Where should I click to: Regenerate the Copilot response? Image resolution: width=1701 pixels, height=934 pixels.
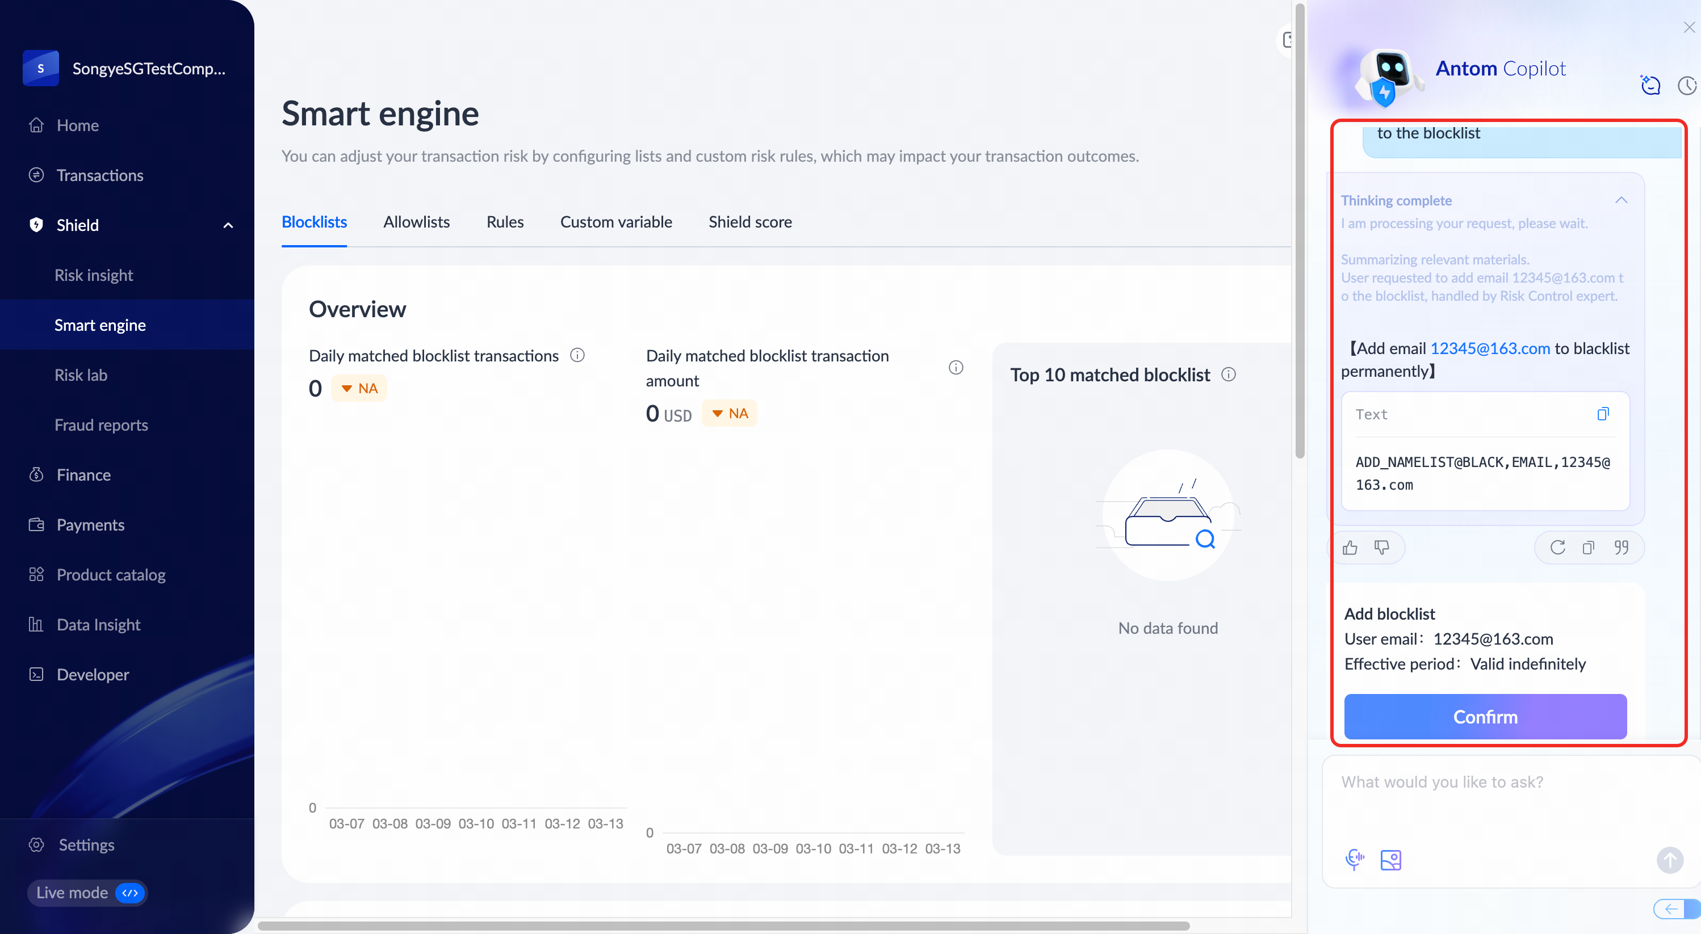1557,548
